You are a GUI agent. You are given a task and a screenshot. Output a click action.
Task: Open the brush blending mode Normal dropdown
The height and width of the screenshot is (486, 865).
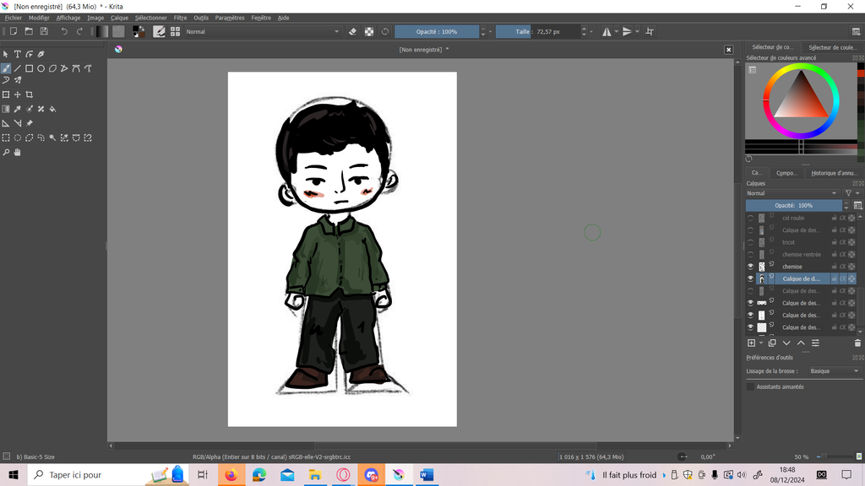[262, 31]
